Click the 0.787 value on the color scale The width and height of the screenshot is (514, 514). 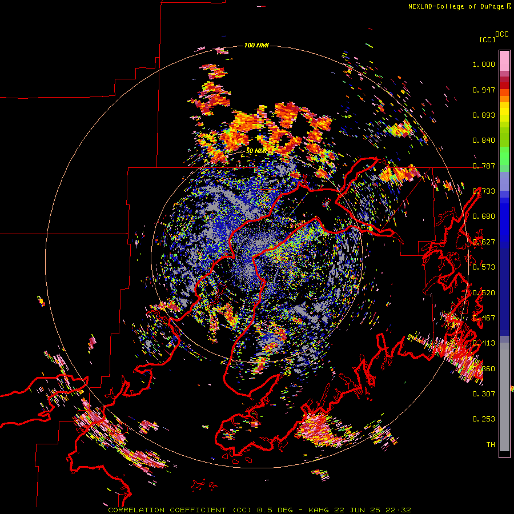tap(484, 166)
